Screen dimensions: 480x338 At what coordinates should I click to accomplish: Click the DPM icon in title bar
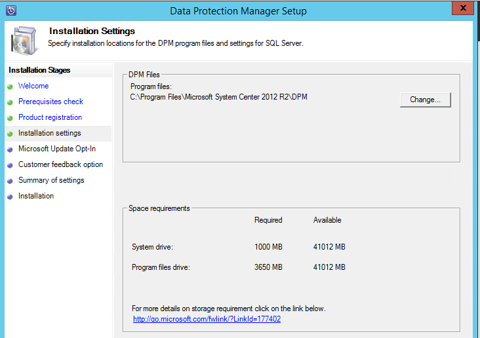point(11,10)
